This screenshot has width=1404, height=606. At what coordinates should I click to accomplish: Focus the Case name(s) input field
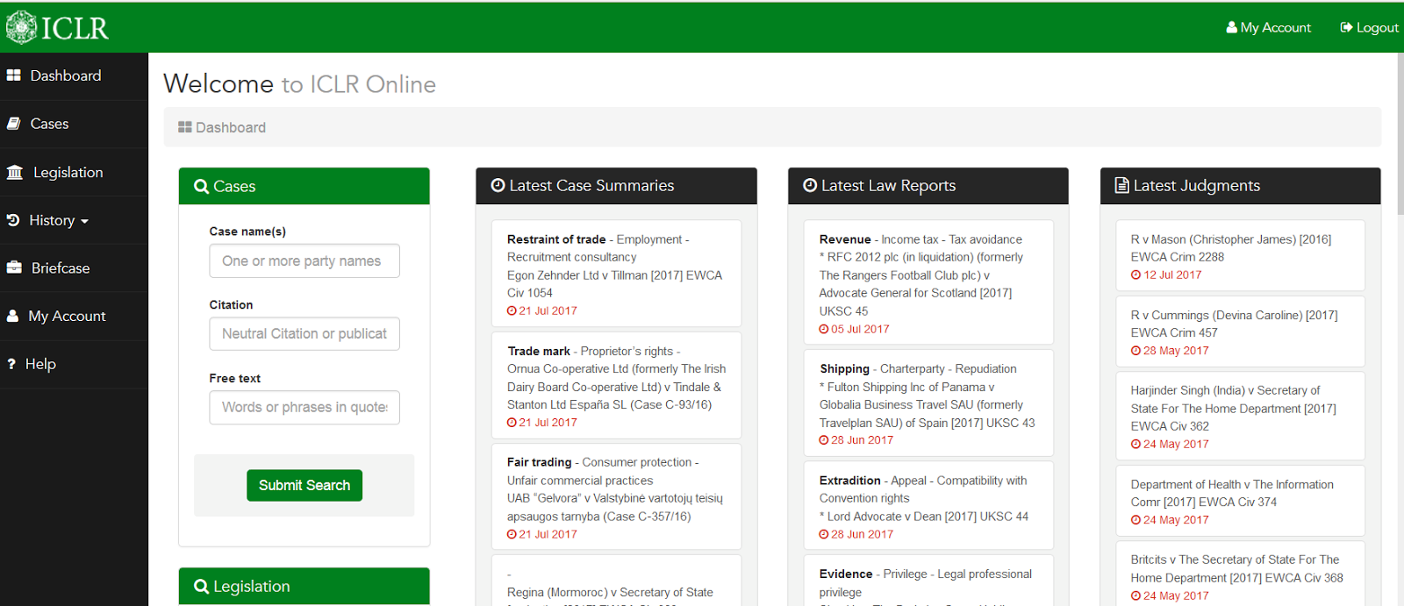304,260
